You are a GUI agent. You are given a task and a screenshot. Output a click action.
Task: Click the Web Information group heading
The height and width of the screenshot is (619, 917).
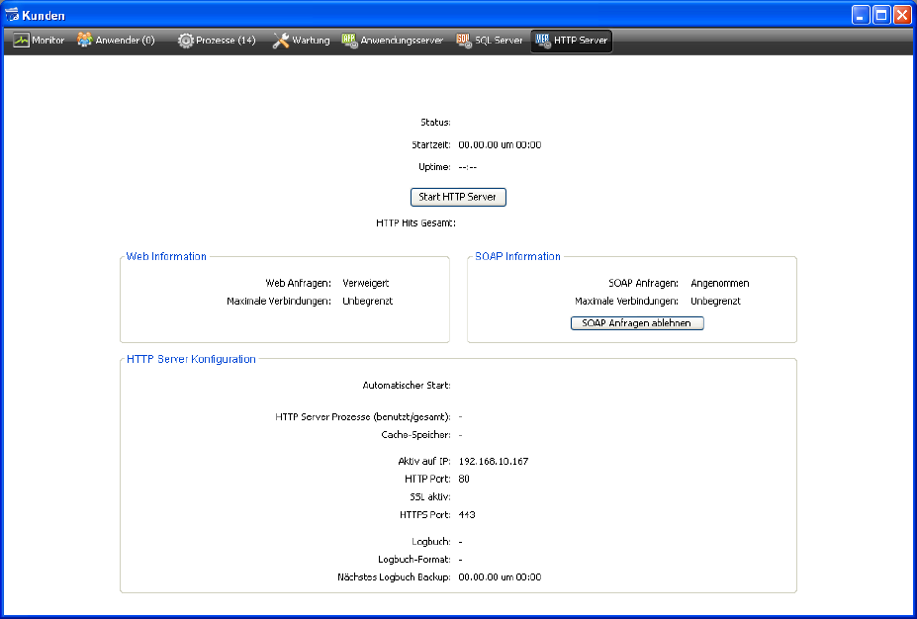coord(166,256)
